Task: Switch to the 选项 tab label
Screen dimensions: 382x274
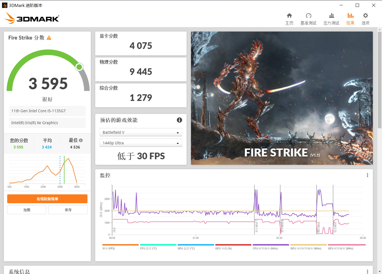Action: [365, 23]
